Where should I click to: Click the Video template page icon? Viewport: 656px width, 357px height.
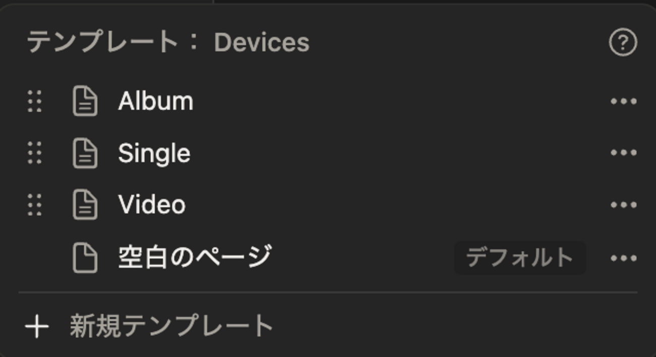(85, 205)
